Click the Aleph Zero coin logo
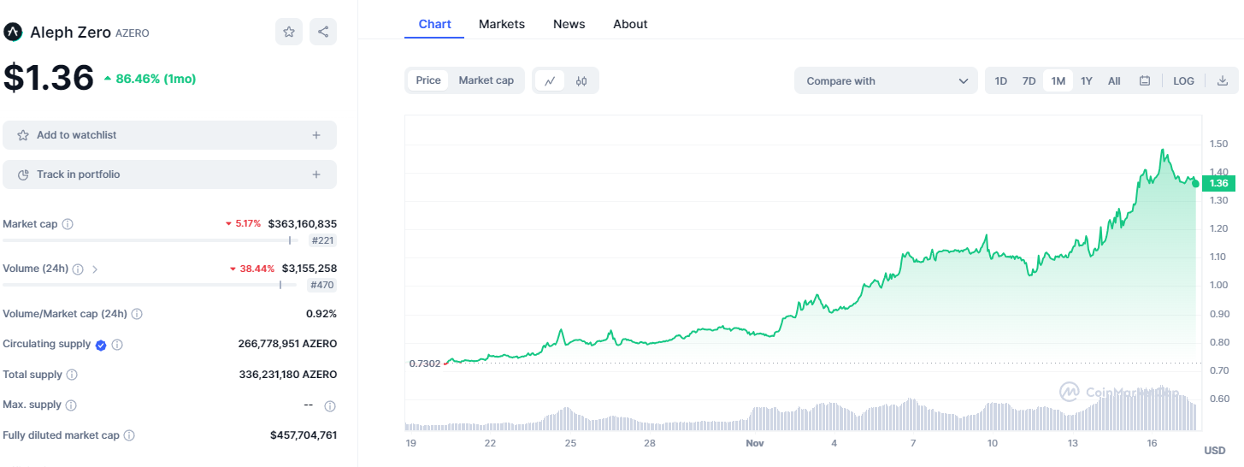 (x=13, y=33)
